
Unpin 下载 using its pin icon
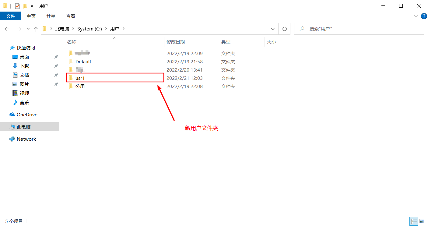coord(56,66)
